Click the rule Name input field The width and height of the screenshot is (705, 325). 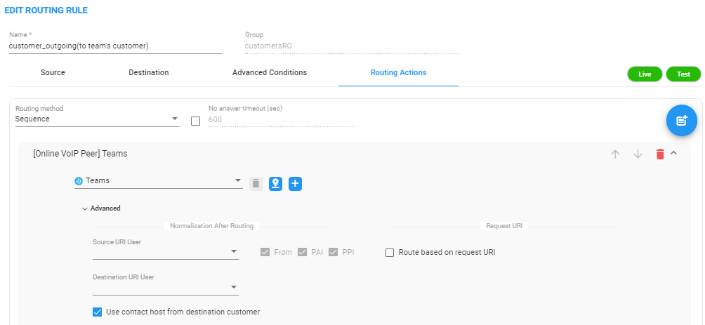coord(116,46)
